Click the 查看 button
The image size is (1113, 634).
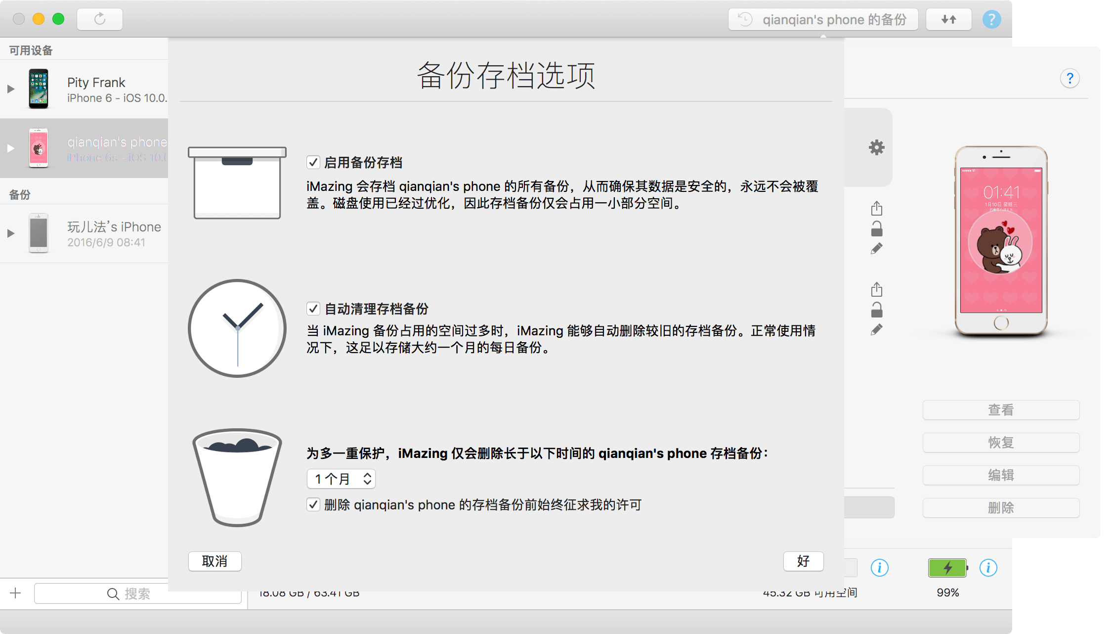tap(1001, 410)
